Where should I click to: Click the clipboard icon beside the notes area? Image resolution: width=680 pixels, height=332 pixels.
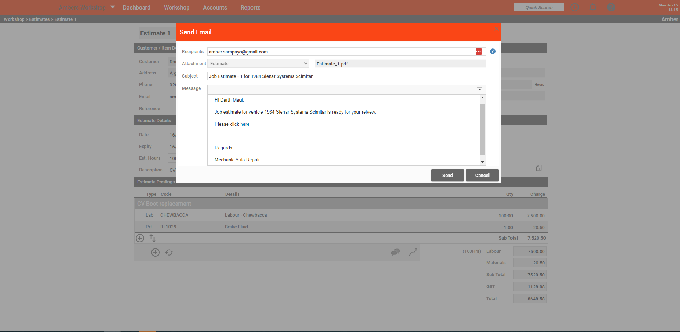point(539,167)
